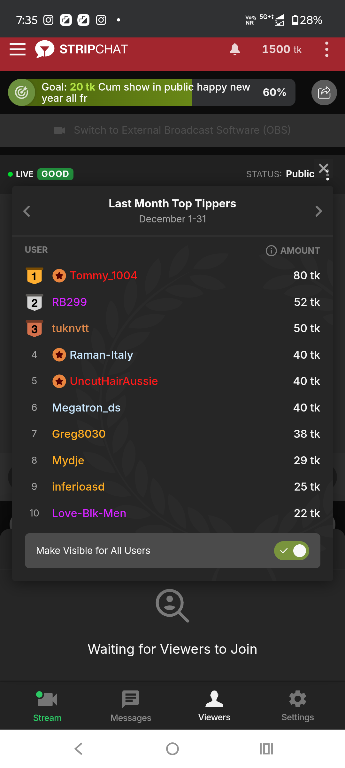This screenshot has width=345, height=768.
Task: Toggle Make Visible for All Users
Action: 291,551
